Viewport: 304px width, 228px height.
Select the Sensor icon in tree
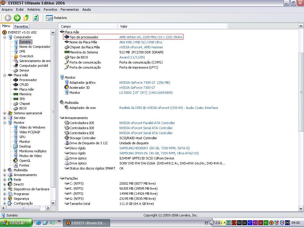[x=16, y=71]
